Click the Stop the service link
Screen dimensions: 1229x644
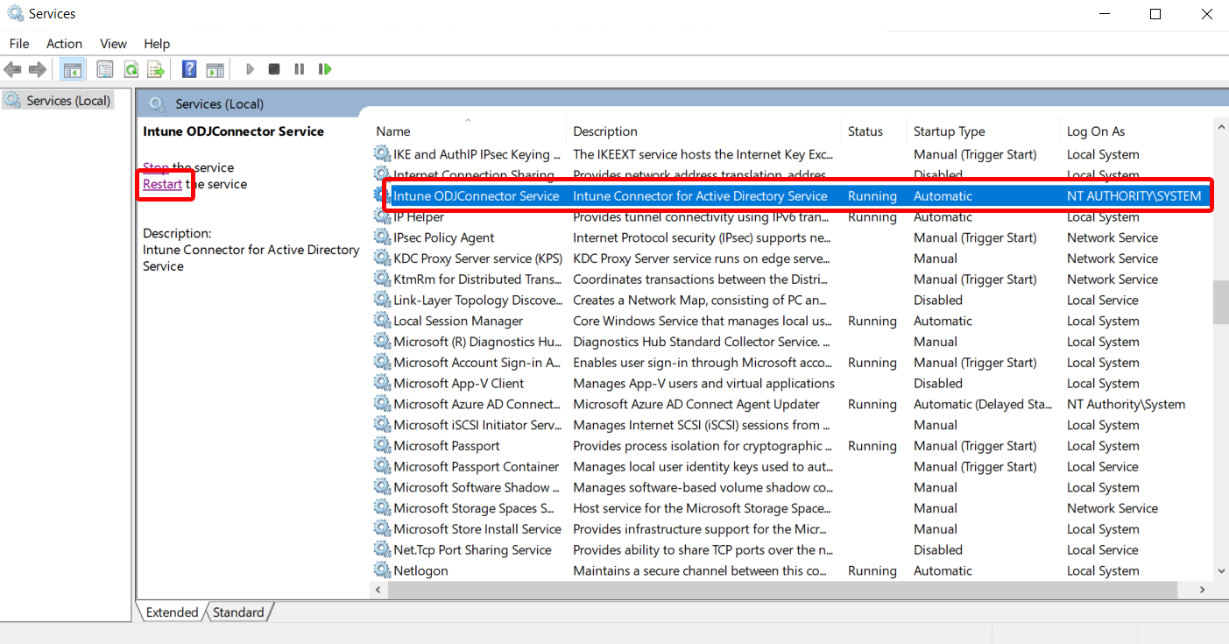tap(156, 167)
